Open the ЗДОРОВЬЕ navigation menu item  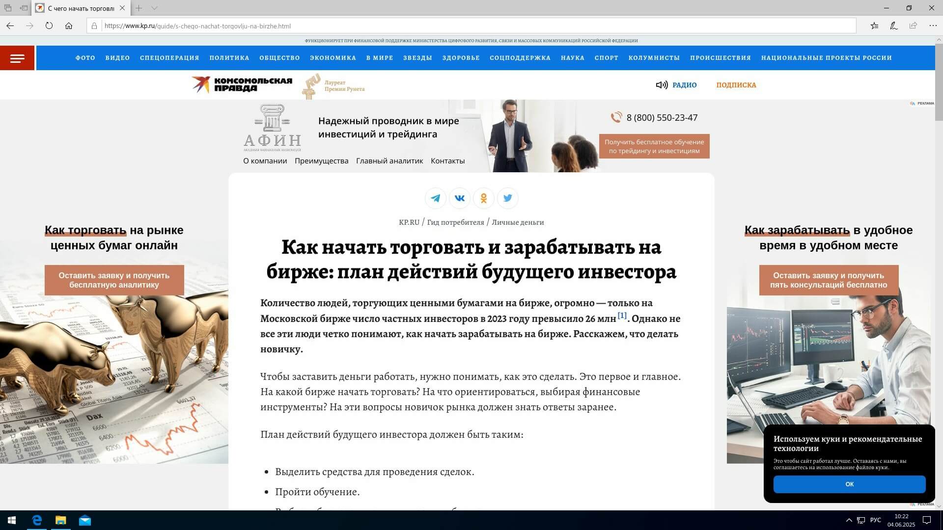(461, 58)
